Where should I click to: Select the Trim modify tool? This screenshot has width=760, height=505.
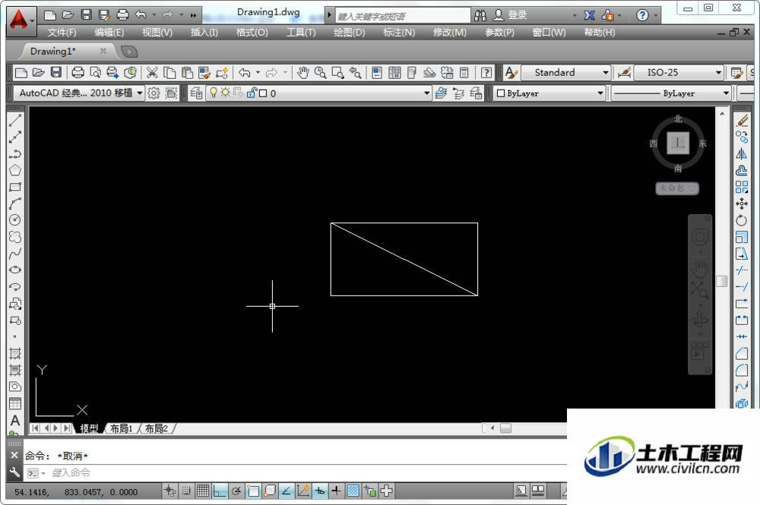(x=742, y=270)
